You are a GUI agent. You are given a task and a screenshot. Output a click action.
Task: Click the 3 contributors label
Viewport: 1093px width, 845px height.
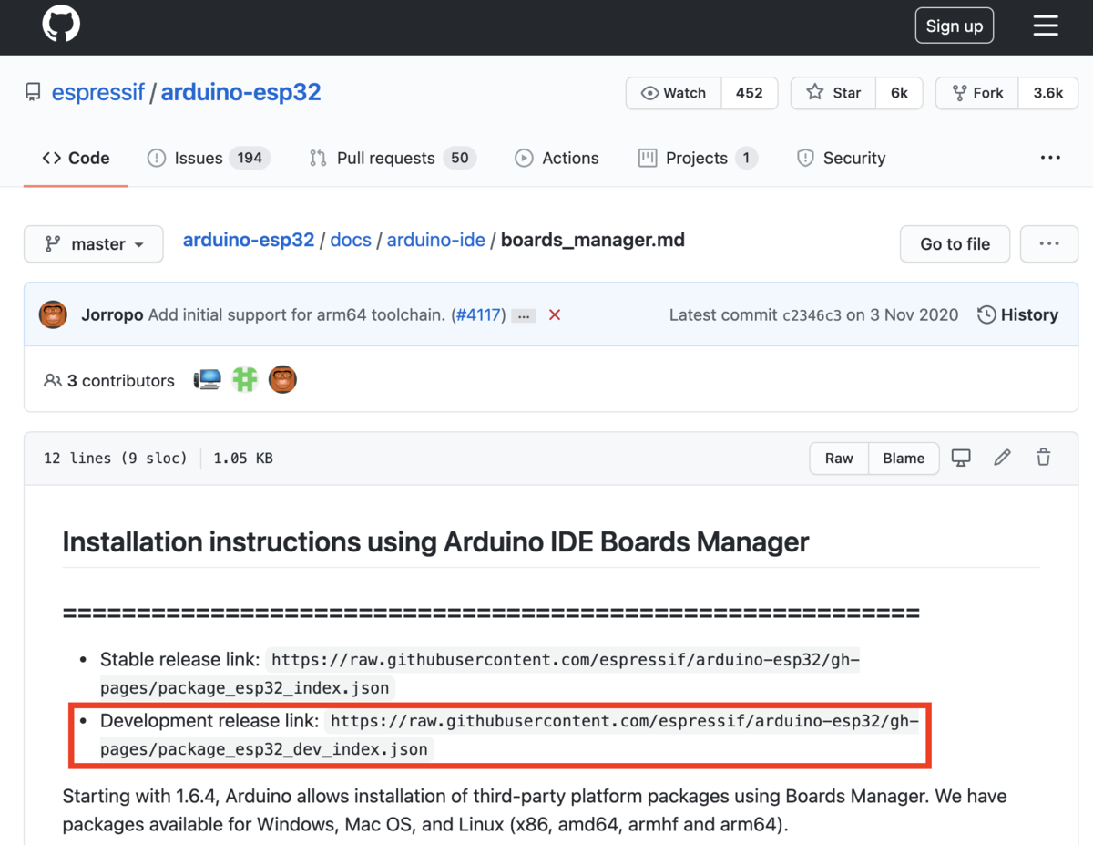109,381
